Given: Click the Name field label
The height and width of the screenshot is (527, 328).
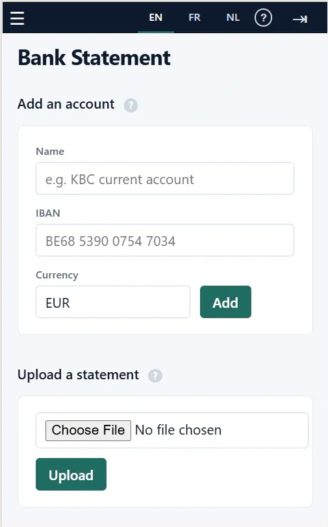Looking at the screenshot, I should pyautogui.click(x=50, y=152).
